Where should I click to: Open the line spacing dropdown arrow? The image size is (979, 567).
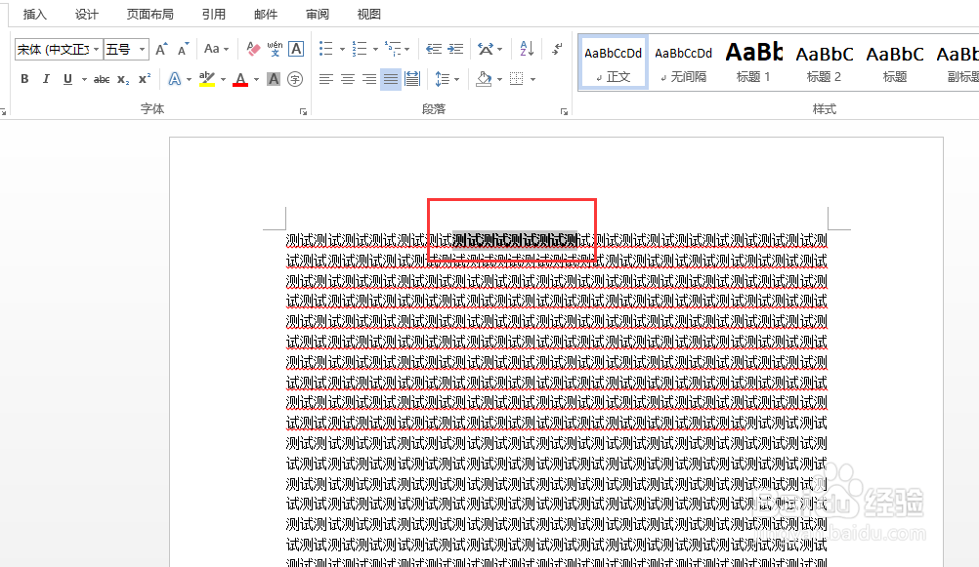pos(457,79)
